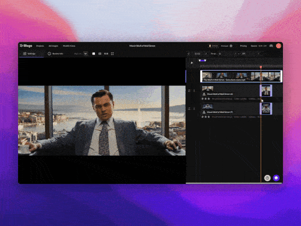Click the blue range selector handle
Image resolution: width=301 pixels, height=226 pixels.
tap(202, 60)
